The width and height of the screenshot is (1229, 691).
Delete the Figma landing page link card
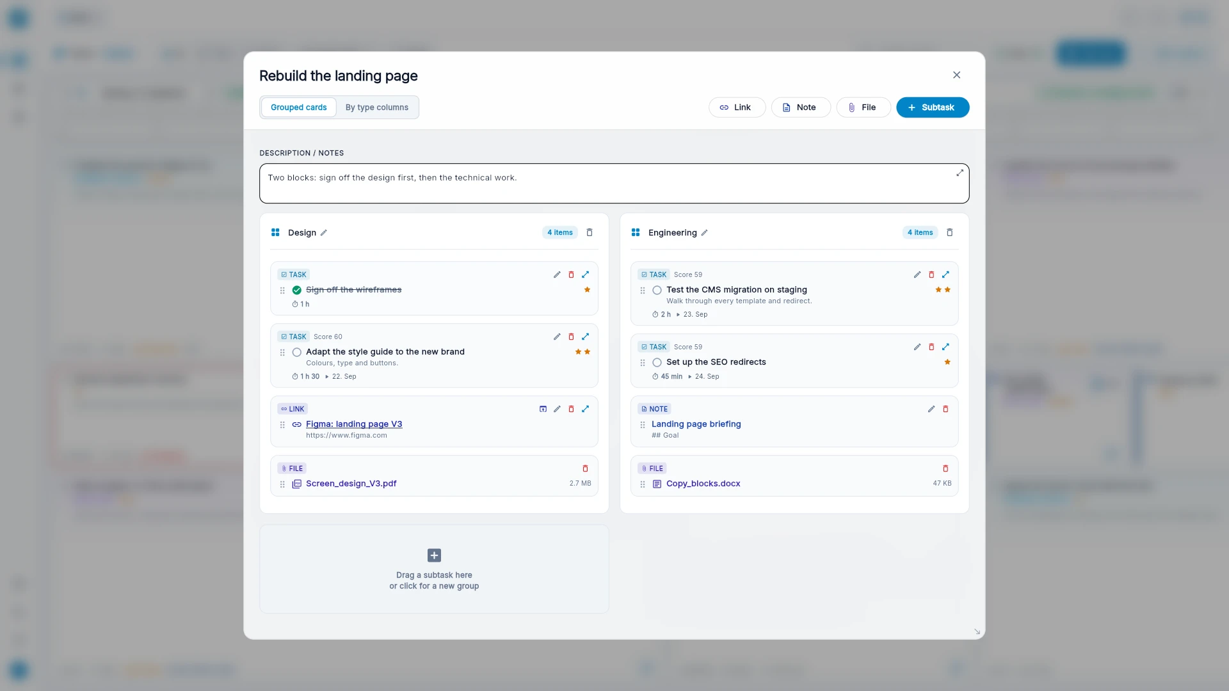571,409
